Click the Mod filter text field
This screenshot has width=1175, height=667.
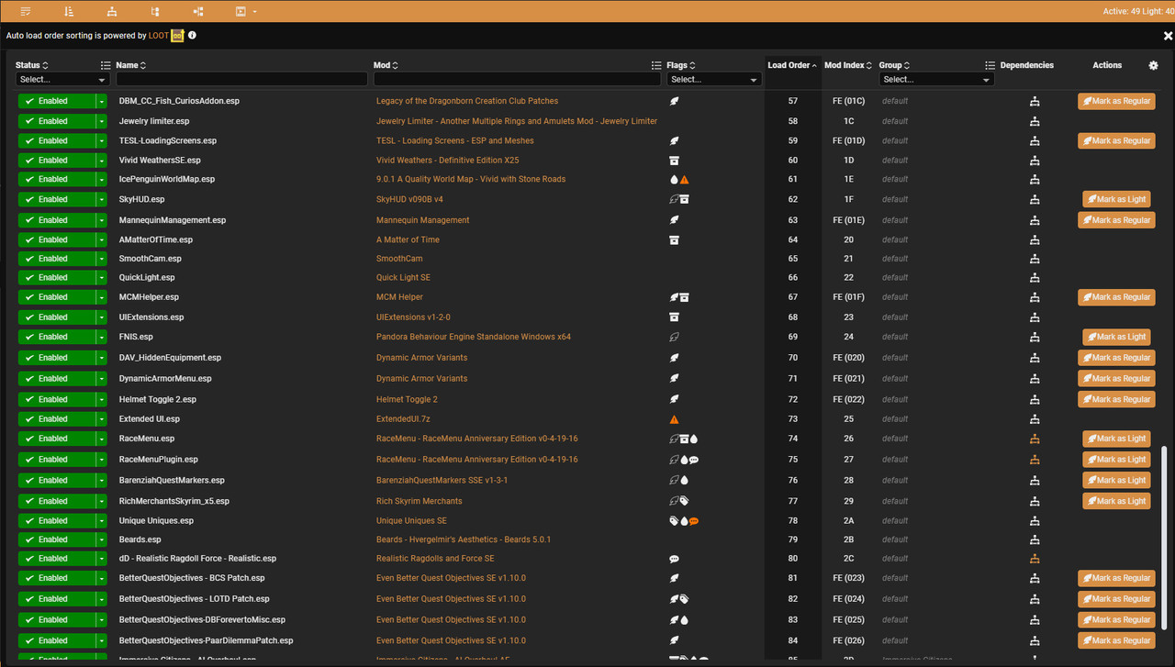click(517, 80)
